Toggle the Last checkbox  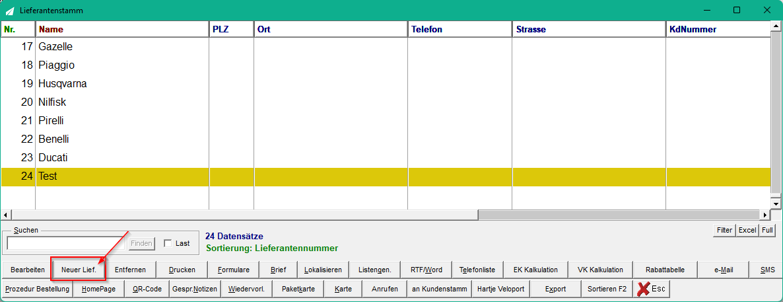click(168, 243)
